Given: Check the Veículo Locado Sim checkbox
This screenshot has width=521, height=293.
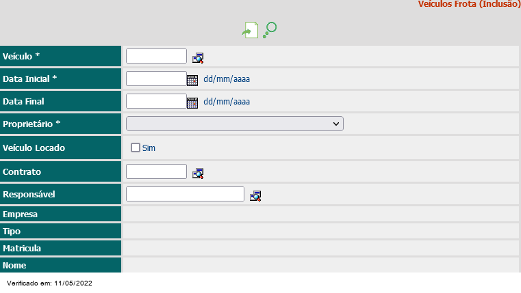Looking at the screenshot, I should tap(136, 148).
